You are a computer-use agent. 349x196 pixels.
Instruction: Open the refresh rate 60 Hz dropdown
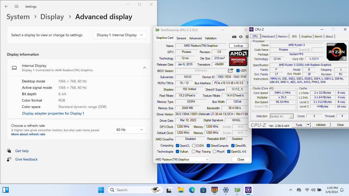(x=130, y=130)
